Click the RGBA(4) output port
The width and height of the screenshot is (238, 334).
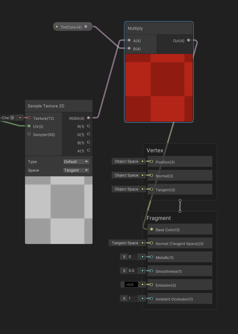88,118
